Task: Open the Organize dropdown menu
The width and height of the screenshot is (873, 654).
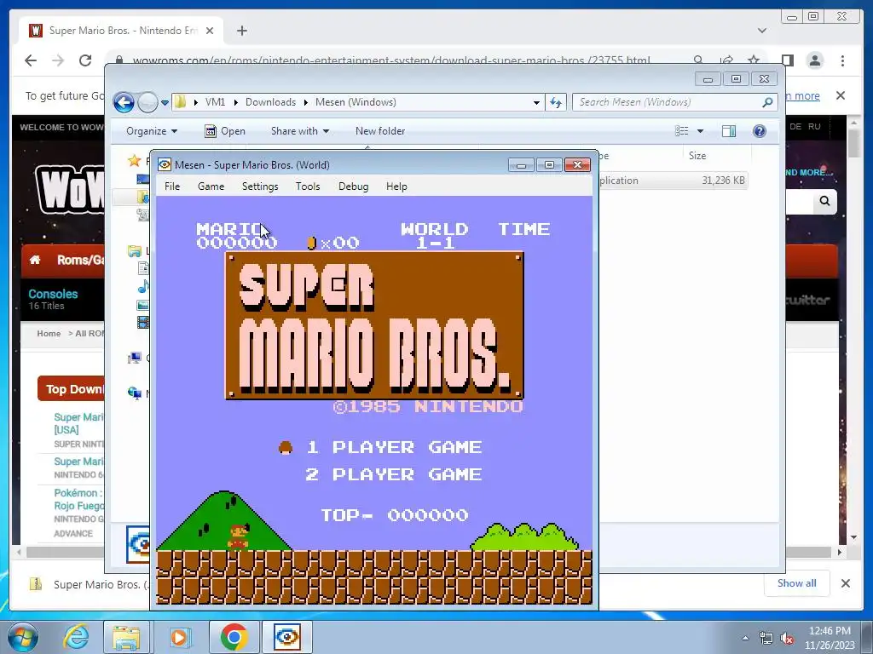Action: 152,131
